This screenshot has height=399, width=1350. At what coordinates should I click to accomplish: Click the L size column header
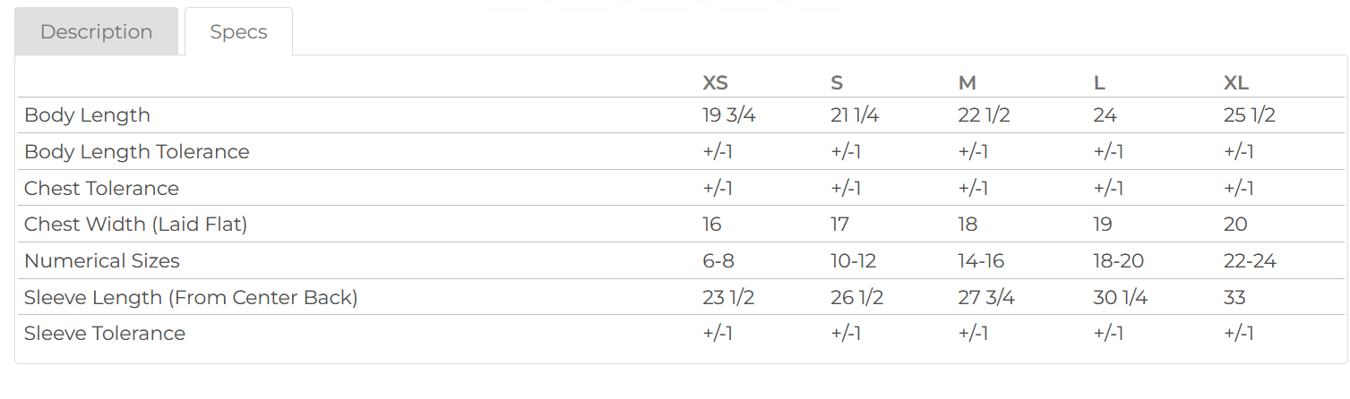pos(1099,83)
